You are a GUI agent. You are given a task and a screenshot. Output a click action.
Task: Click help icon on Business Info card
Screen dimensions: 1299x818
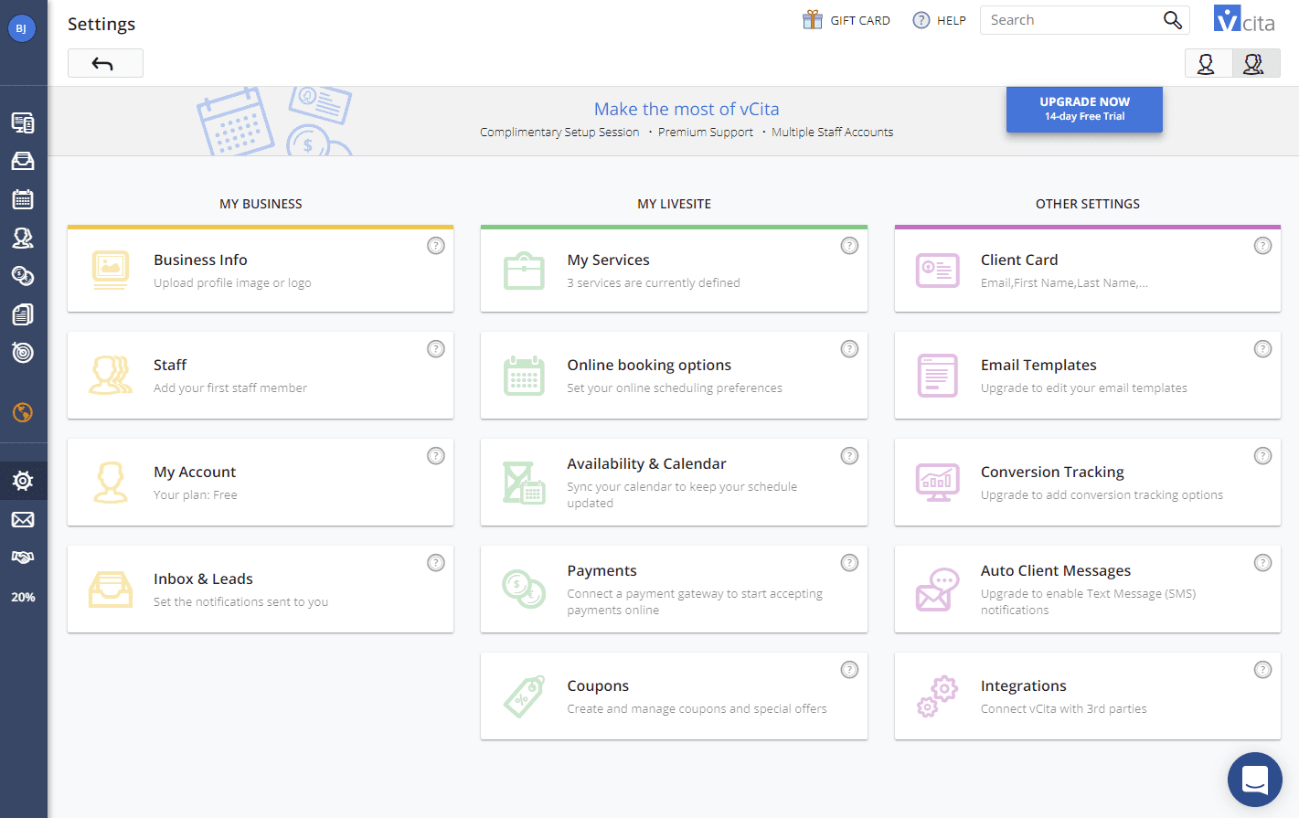436,245
